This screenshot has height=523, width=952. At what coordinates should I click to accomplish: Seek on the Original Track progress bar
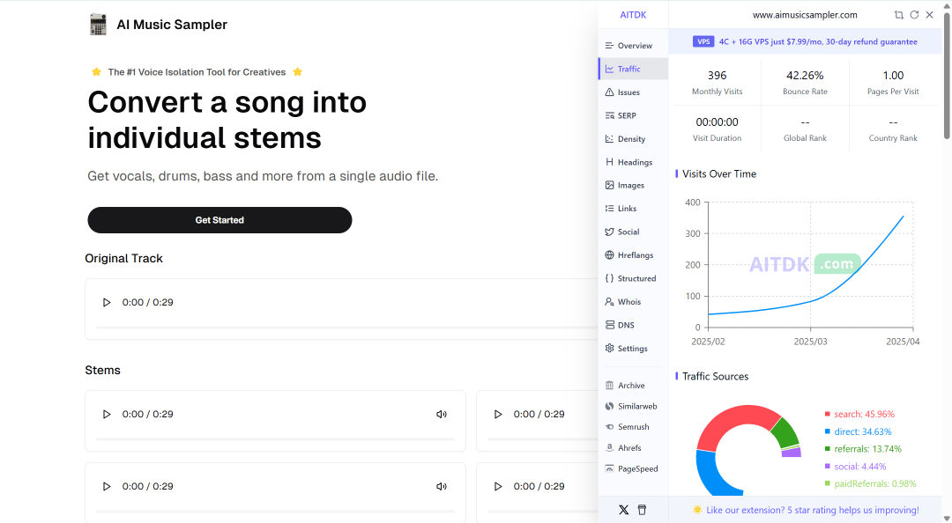(x=347, y=327)
